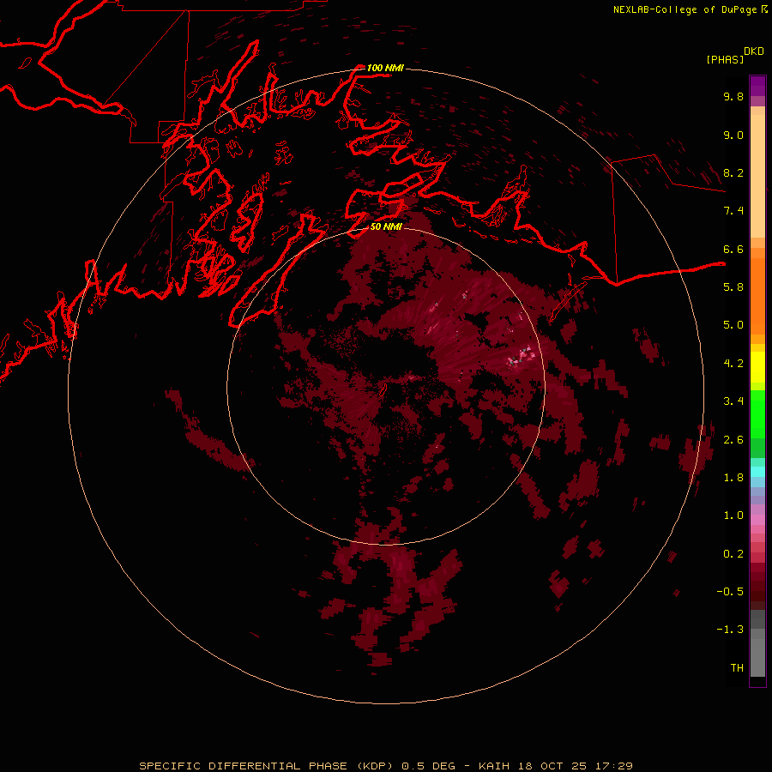
Task: Click the 1.8 scale value label
Action: click(733, 478)
